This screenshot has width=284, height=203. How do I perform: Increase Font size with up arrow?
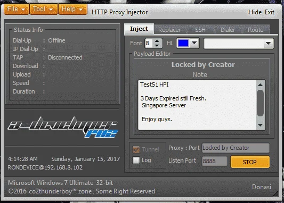(x=157, y=41)
